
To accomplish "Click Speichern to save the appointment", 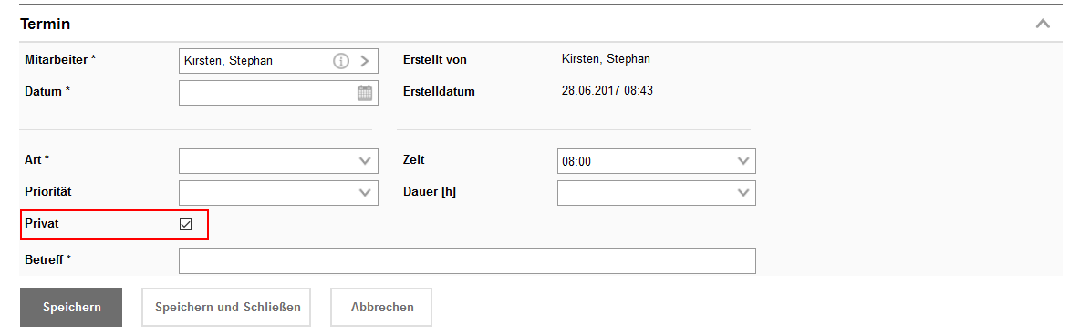I will 72,308.
